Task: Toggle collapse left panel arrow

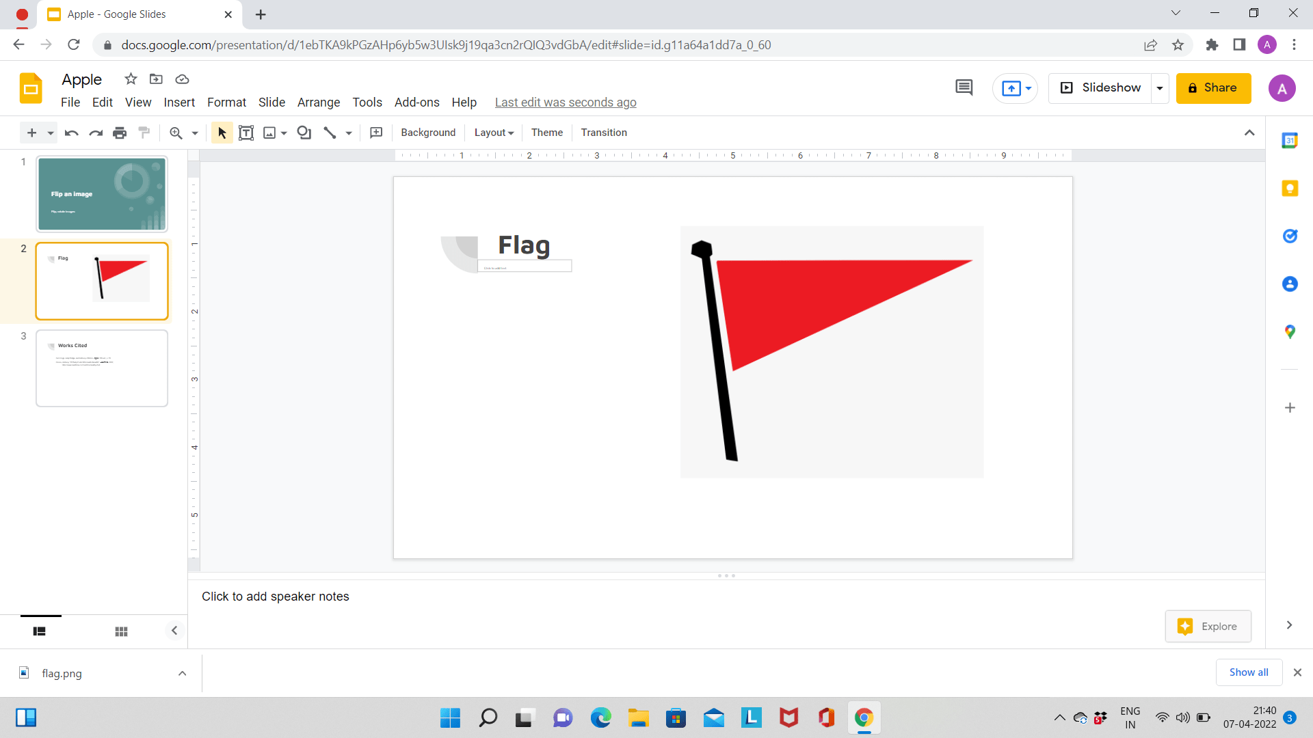Action: click(x=174, y=630)
